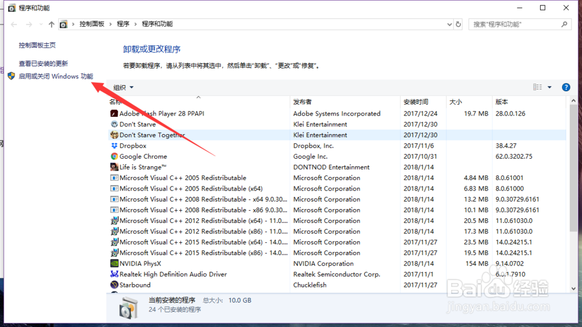Click the Adobe Flash Player program icon

point(114,113)
